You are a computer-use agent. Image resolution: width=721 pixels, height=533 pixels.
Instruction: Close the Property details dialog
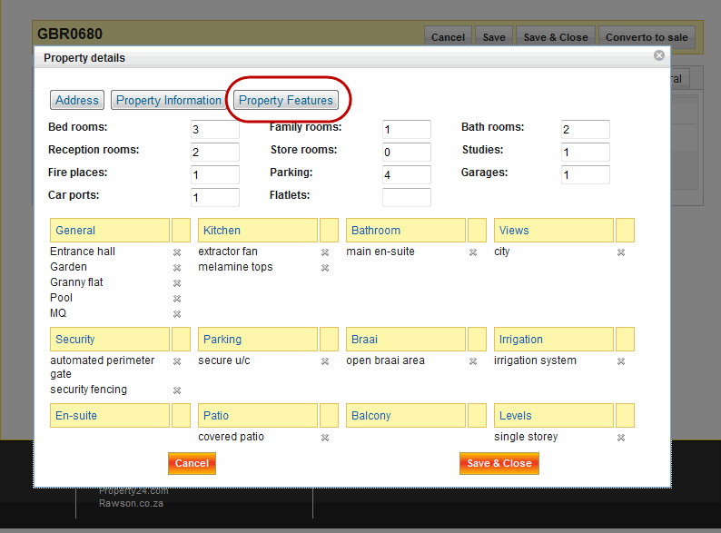[659, 55]
